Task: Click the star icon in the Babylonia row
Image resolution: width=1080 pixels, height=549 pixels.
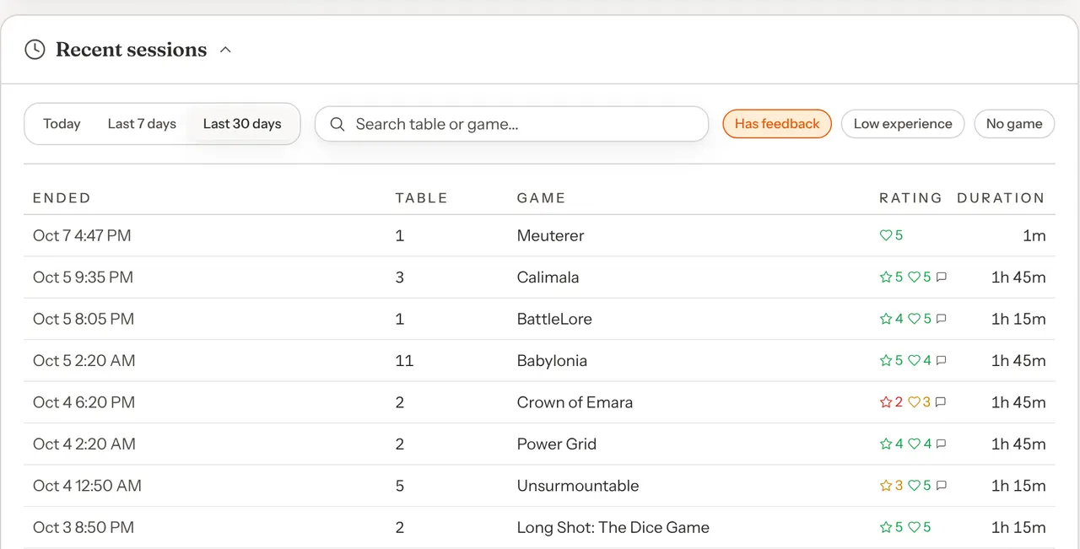Action: click(x=886, y=361)
